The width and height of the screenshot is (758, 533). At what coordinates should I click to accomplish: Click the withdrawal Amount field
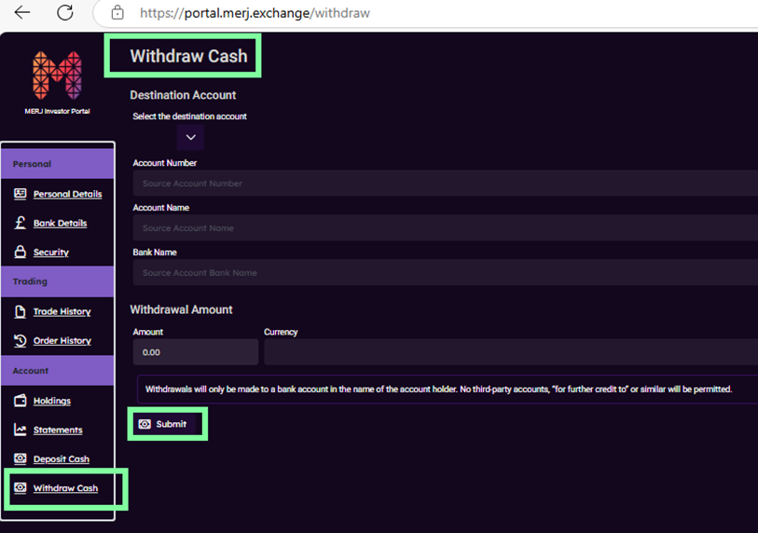(x=195, y=352)
